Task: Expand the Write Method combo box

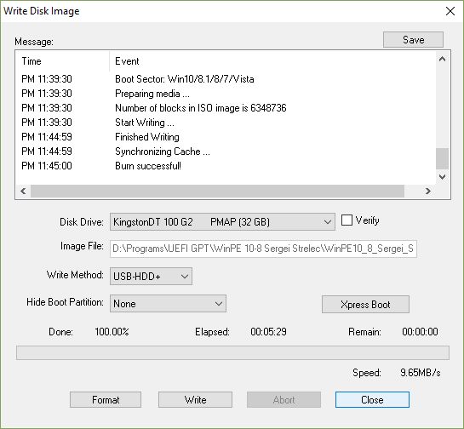Action: (151, 277)
